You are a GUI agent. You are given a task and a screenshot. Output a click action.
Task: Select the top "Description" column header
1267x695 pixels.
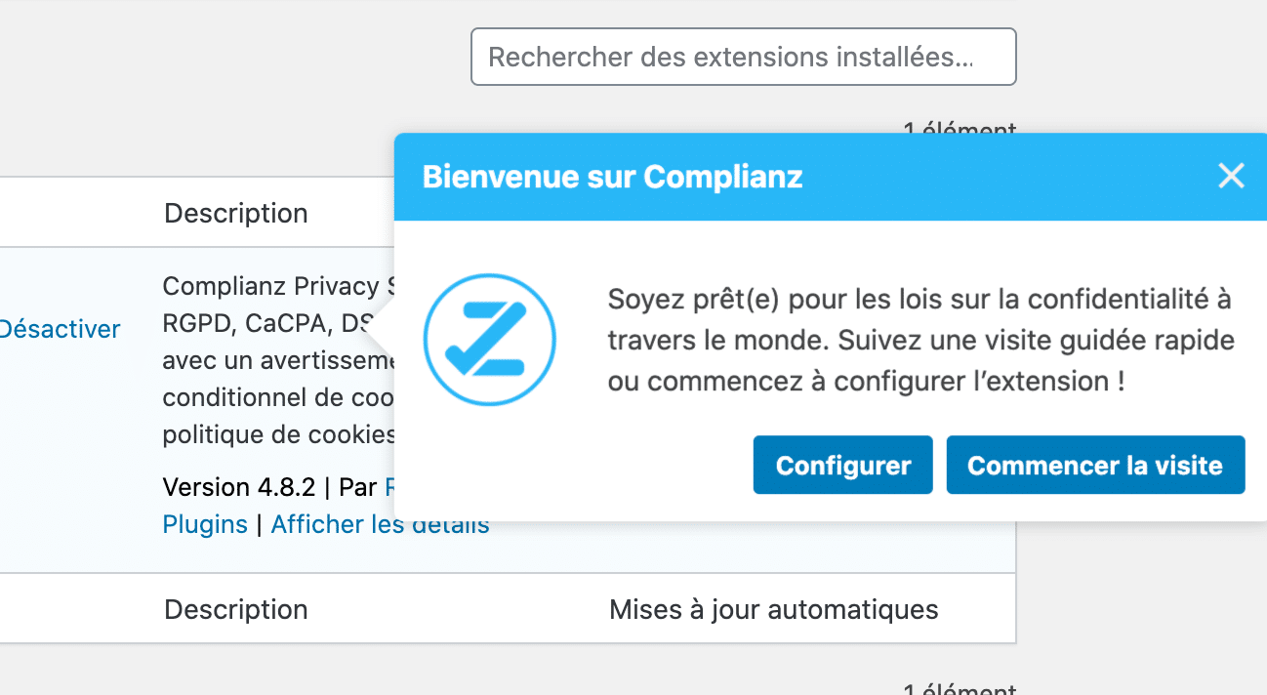[x=235, y=212]
